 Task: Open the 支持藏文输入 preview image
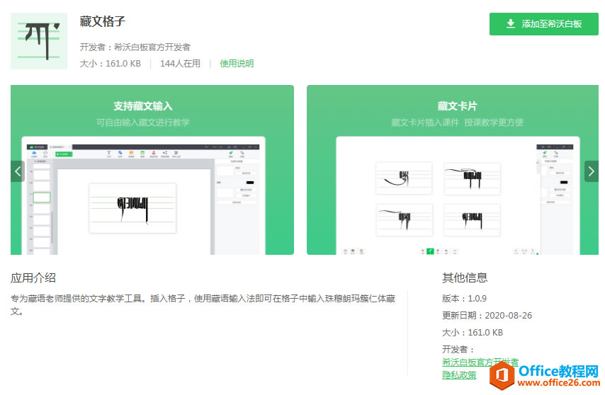coord(152,170)
